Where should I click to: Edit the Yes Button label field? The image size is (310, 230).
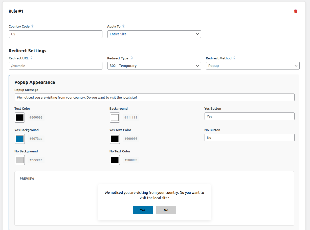(x=249, y=116)
